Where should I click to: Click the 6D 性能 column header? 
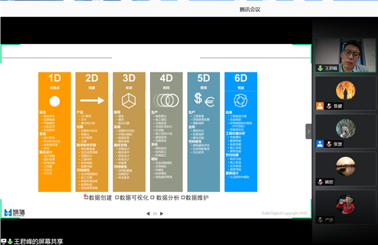(241, 81)
